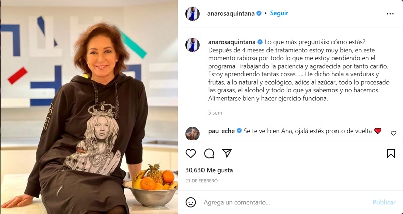
Task: Click the post photo of the woman
Action: [x=89, y=107]
